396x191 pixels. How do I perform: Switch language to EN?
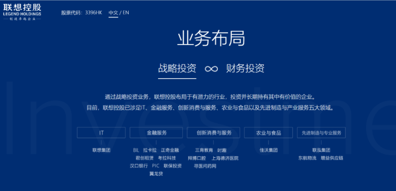click(x=126, y=13)
